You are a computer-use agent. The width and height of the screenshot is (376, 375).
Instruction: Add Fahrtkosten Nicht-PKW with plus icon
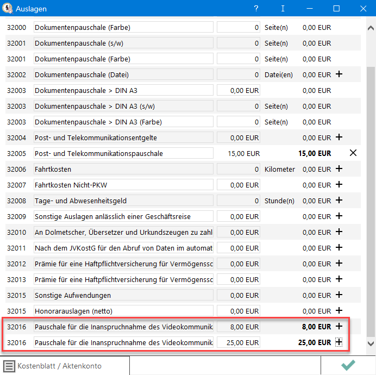[339, 184]
